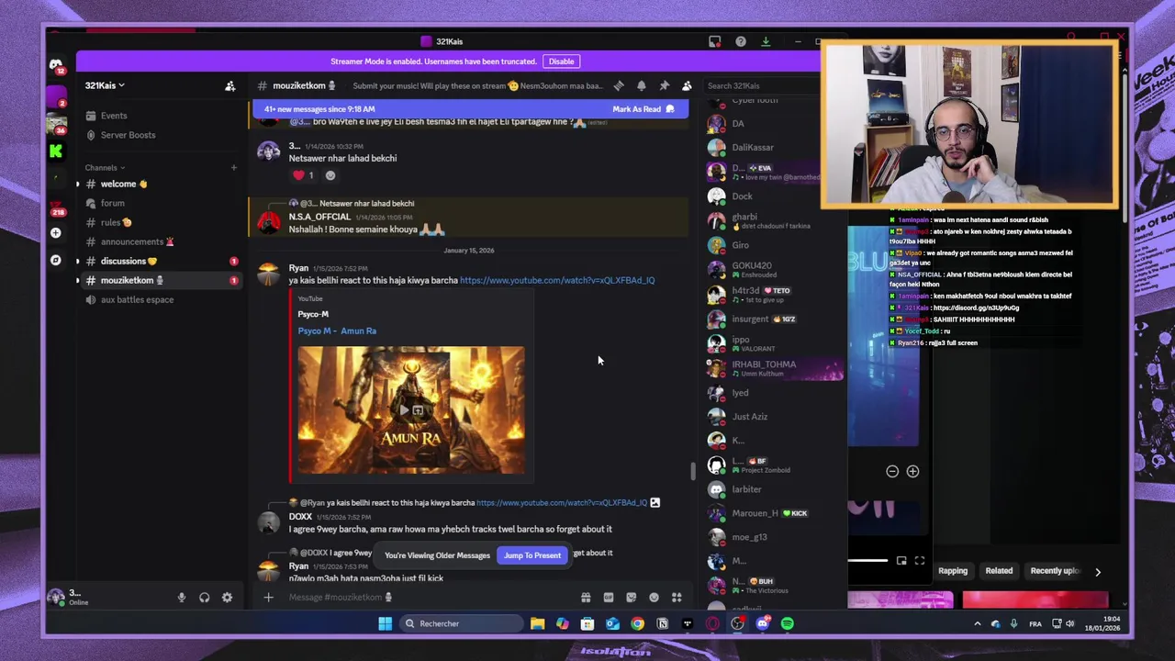Viewport: 1175px width, 661px height.
Task: Open the Discord help icon
Action: pyautogui.click(x=741, y=41)
